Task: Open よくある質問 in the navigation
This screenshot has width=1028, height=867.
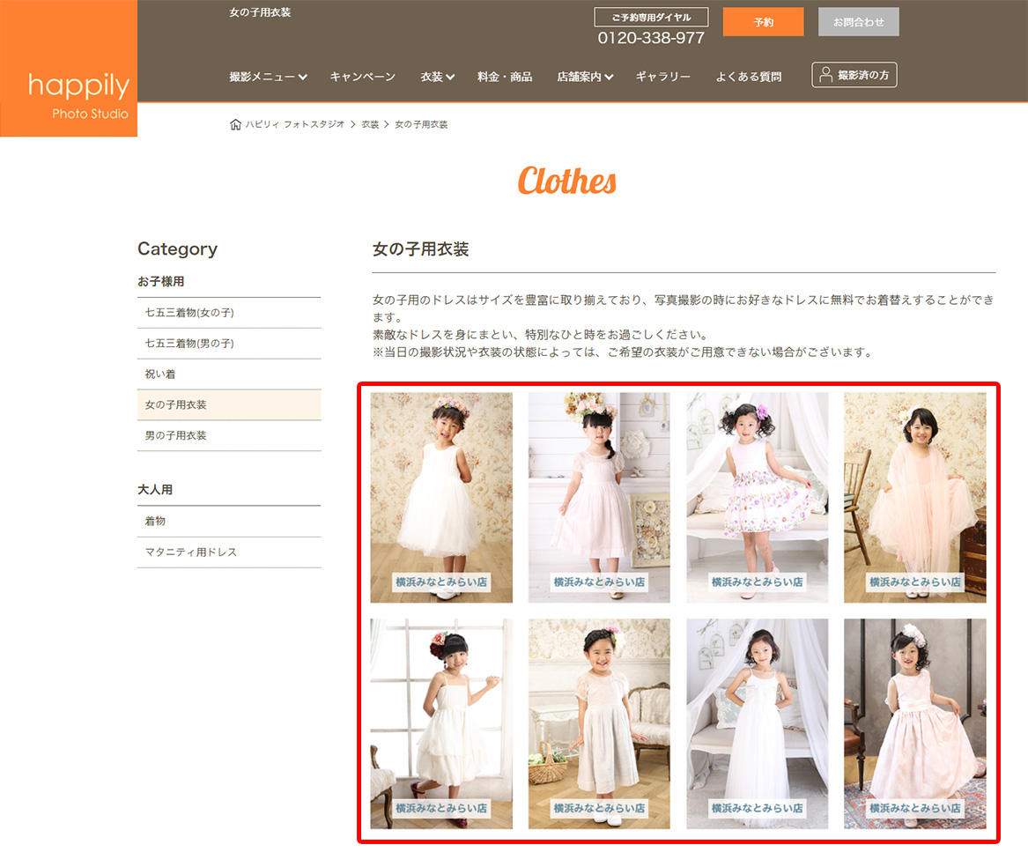Action: point(749,77)
